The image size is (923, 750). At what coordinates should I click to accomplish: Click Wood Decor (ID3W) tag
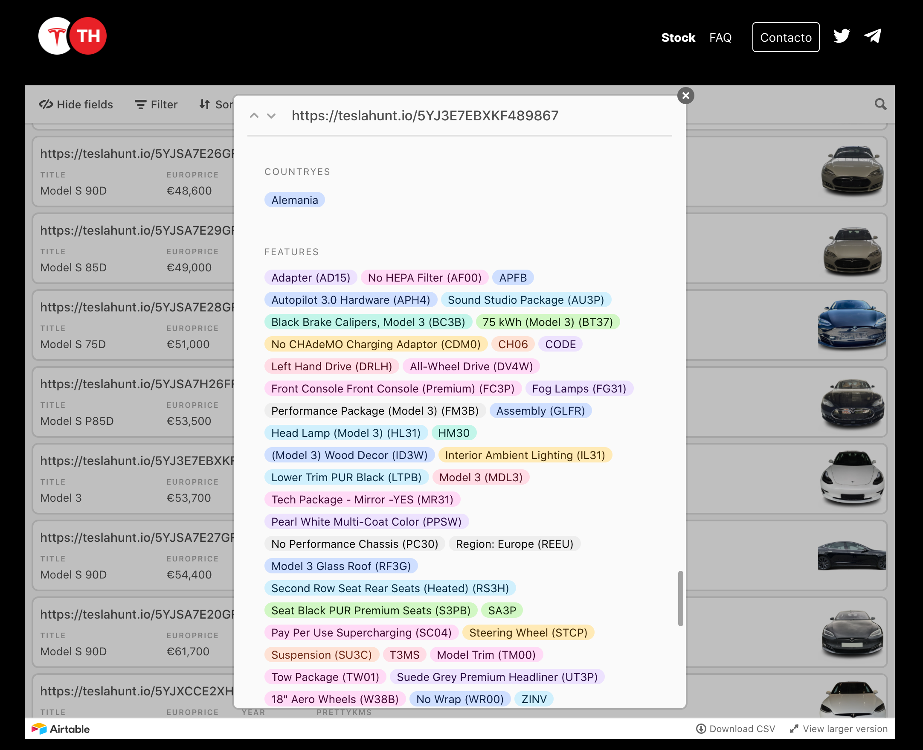(x=349, y=455)
